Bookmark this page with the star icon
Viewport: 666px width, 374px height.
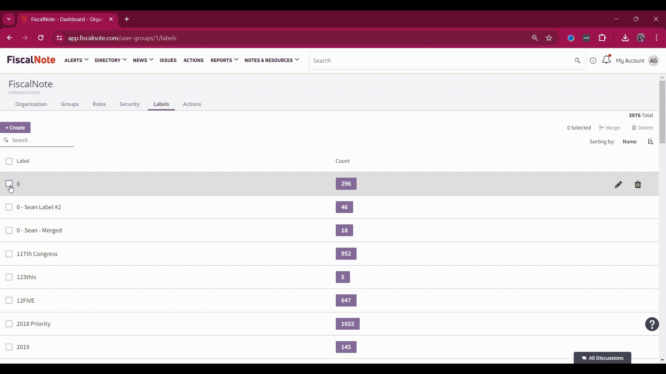(549, 38)
